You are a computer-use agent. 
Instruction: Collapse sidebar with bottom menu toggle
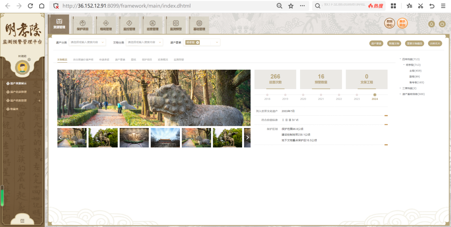22,220
